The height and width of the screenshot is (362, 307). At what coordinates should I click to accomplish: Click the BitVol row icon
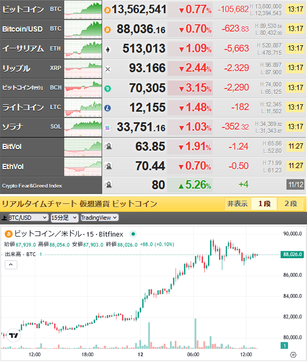108,146
